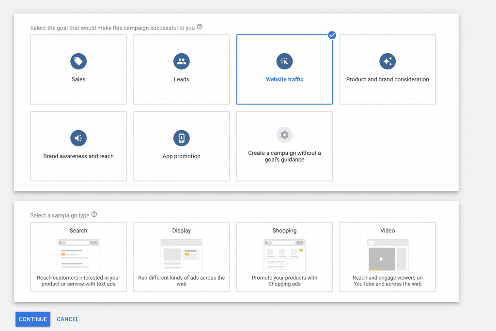Select the sparkle icon for brand consideration
The height and width of the screenshot is (331, 496).
coord(387,61)
